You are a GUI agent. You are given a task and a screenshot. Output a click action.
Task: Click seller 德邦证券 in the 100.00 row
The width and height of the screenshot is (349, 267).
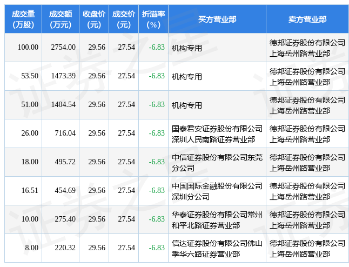[x=307, y=48]
